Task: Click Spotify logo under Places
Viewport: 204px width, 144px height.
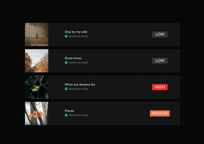Action: (66, 115)
